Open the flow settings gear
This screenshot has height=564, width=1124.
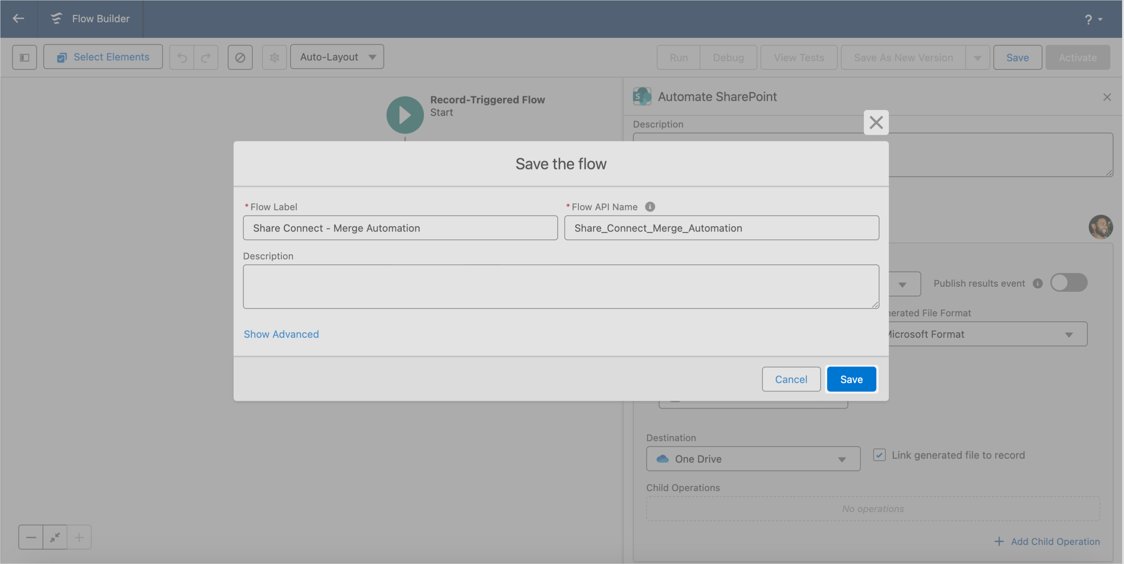pos(274,57)
